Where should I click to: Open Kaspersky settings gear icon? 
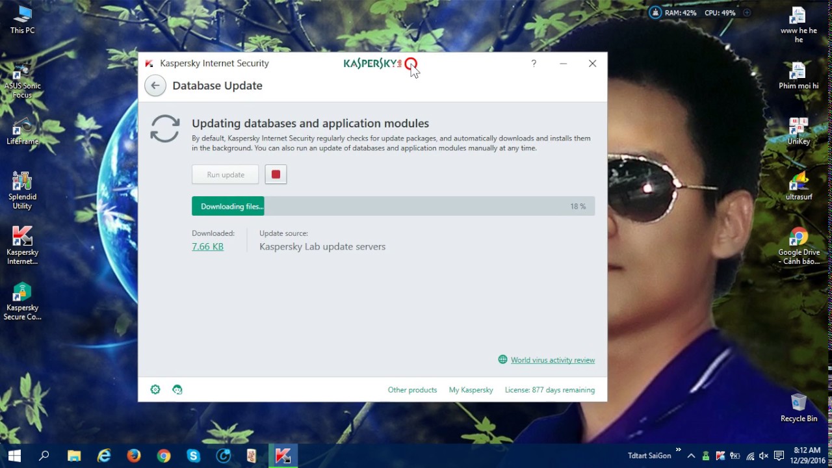155,389
